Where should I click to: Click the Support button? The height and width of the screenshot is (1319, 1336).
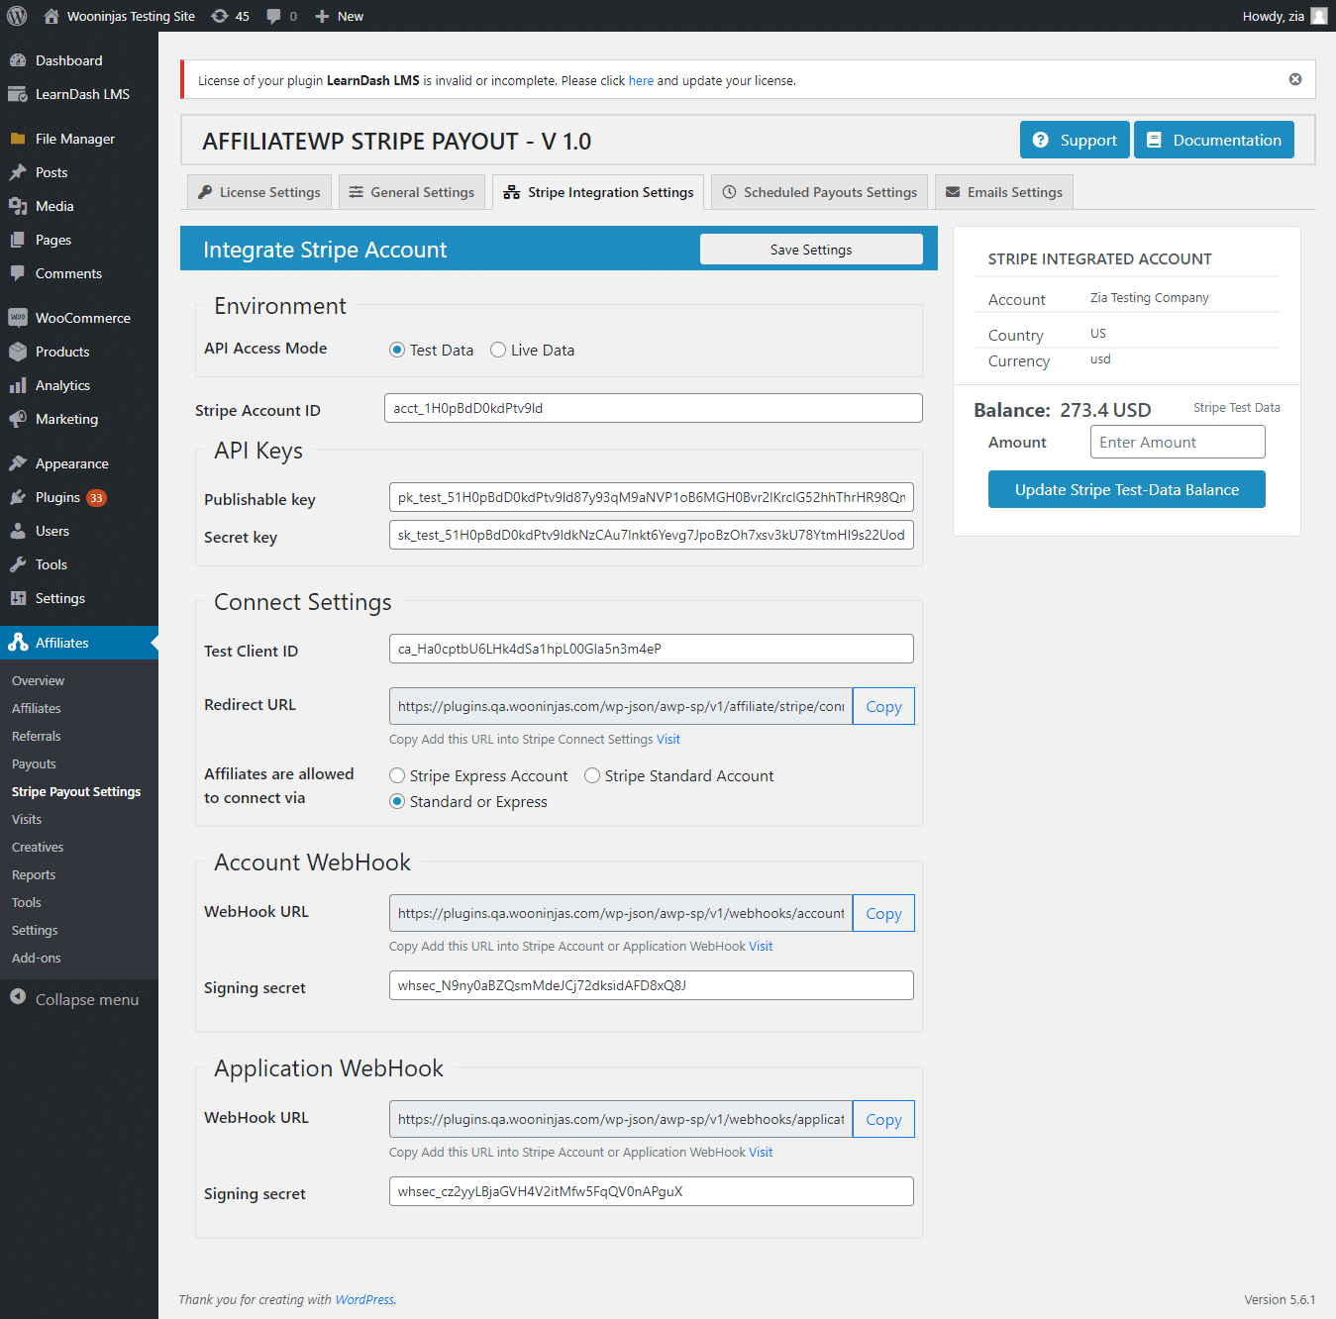coord(1075,140)
